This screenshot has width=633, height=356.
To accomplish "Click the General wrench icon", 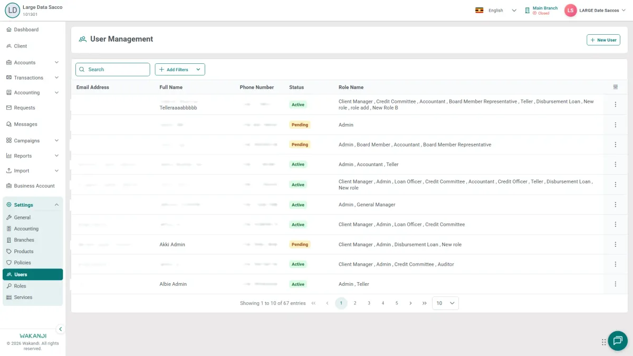I will pos(9,217).
